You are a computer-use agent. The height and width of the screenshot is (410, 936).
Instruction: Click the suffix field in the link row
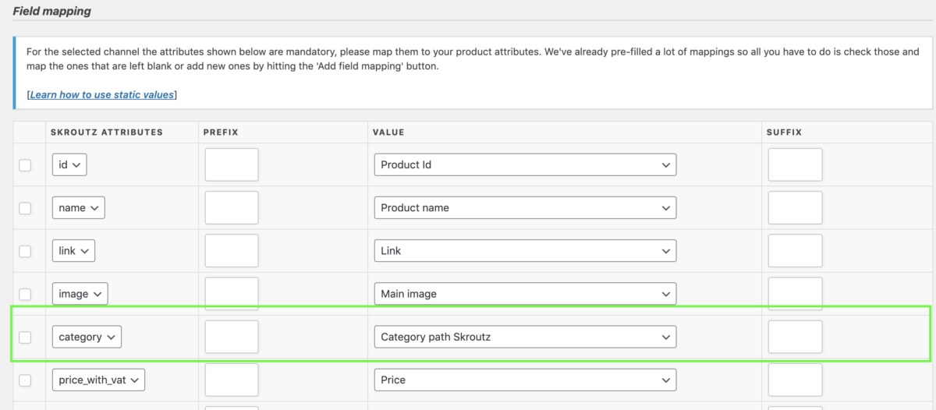coord(795,251)
